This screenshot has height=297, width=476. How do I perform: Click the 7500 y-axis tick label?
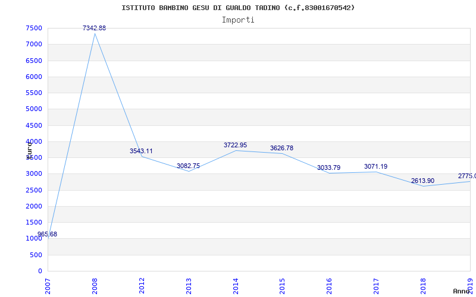coord(34,28)
